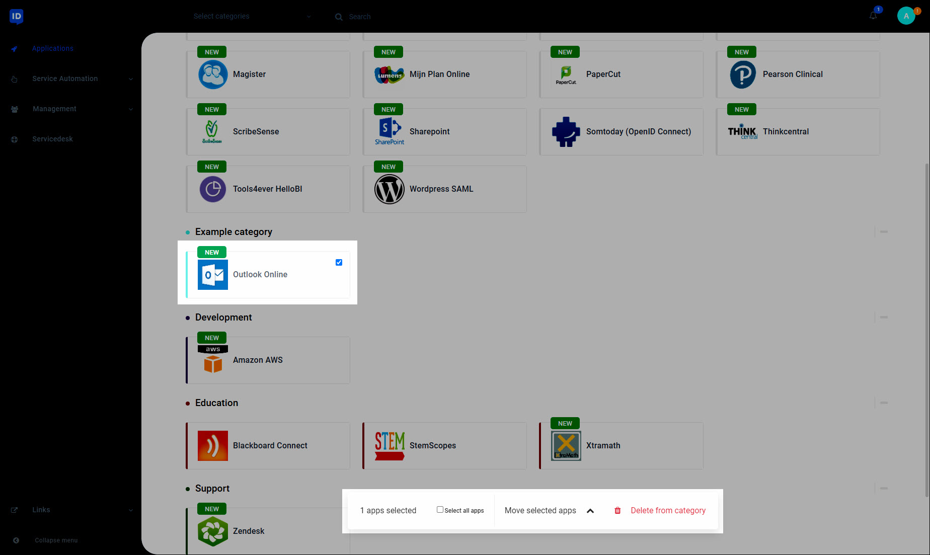
Task: Click the Development category heading
Action: [223, 318]
